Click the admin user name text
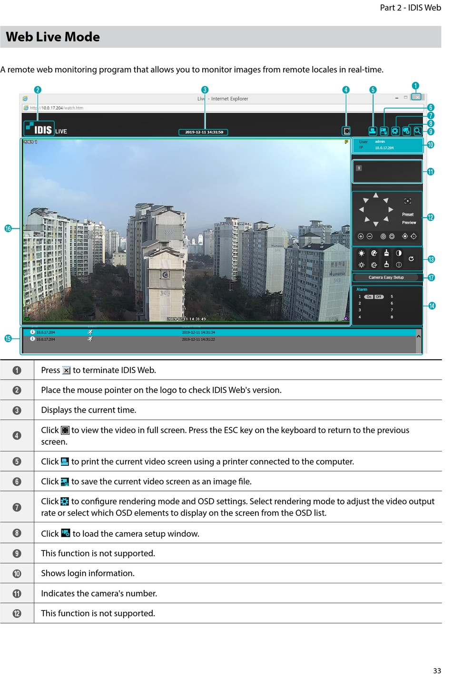Image resolution: width=452 pixels, height=677 pixels. [380, 142]
